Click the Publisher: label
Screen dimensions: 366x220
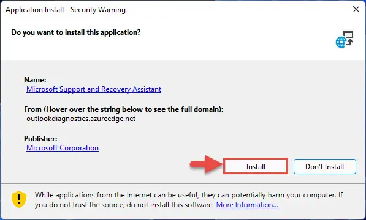point(40,139)
